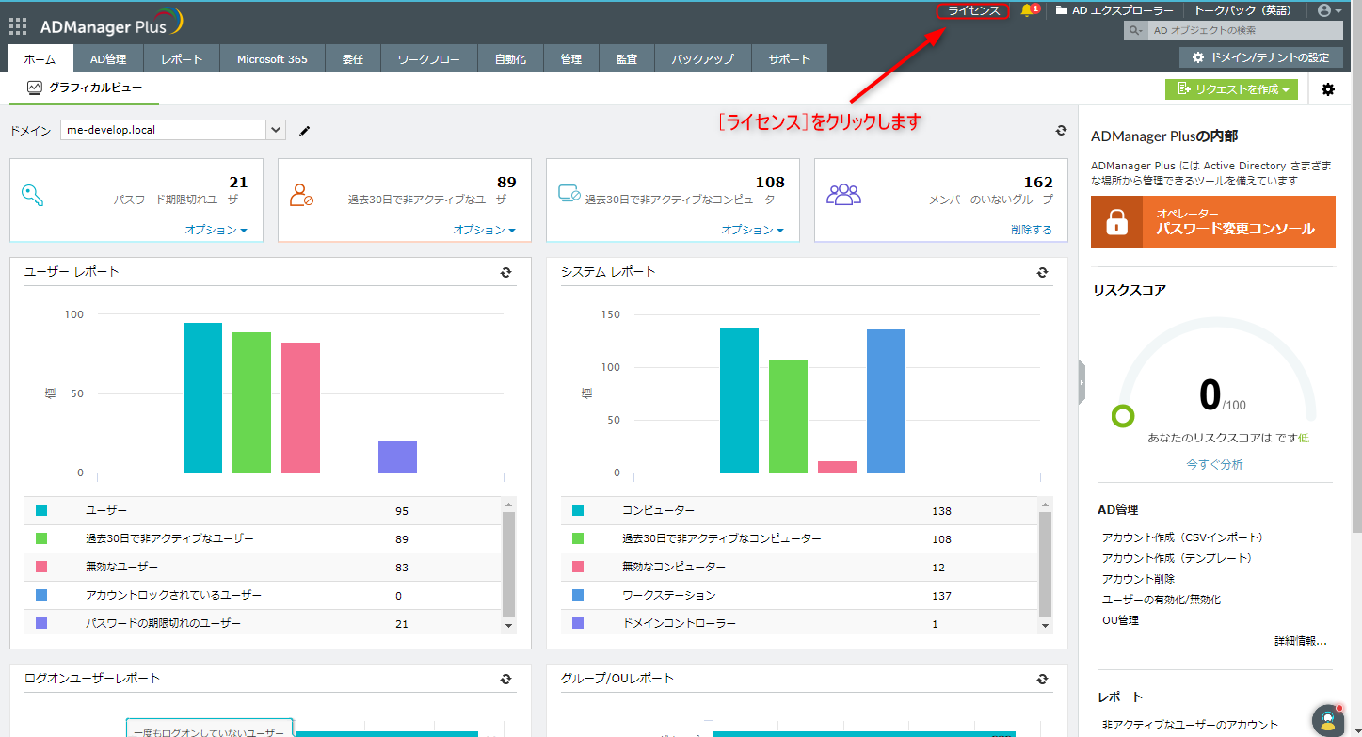The image size is (1362, 737).
Task: Open the リクエストを作成 dropdown button
Action: (1231, 89)
